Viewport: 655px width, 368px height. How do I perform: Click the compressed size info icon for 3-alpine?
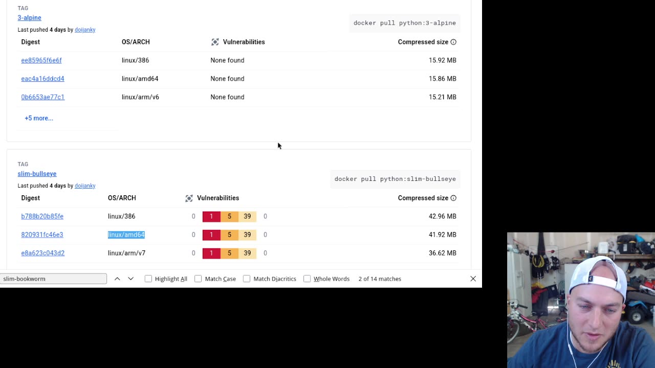click(453, 42)
